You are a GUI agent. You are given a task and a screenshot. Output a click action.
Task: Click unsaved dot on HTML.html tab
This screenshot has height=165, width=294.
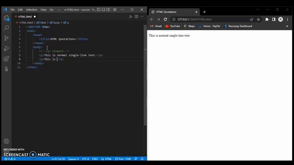pyautogui.click(x=35, y=16)
